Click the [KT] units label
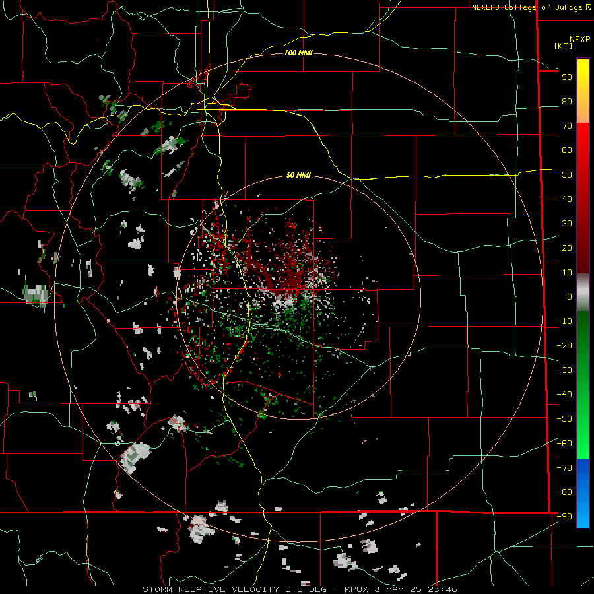Screen dimensions: 594x594 [564, 46]
